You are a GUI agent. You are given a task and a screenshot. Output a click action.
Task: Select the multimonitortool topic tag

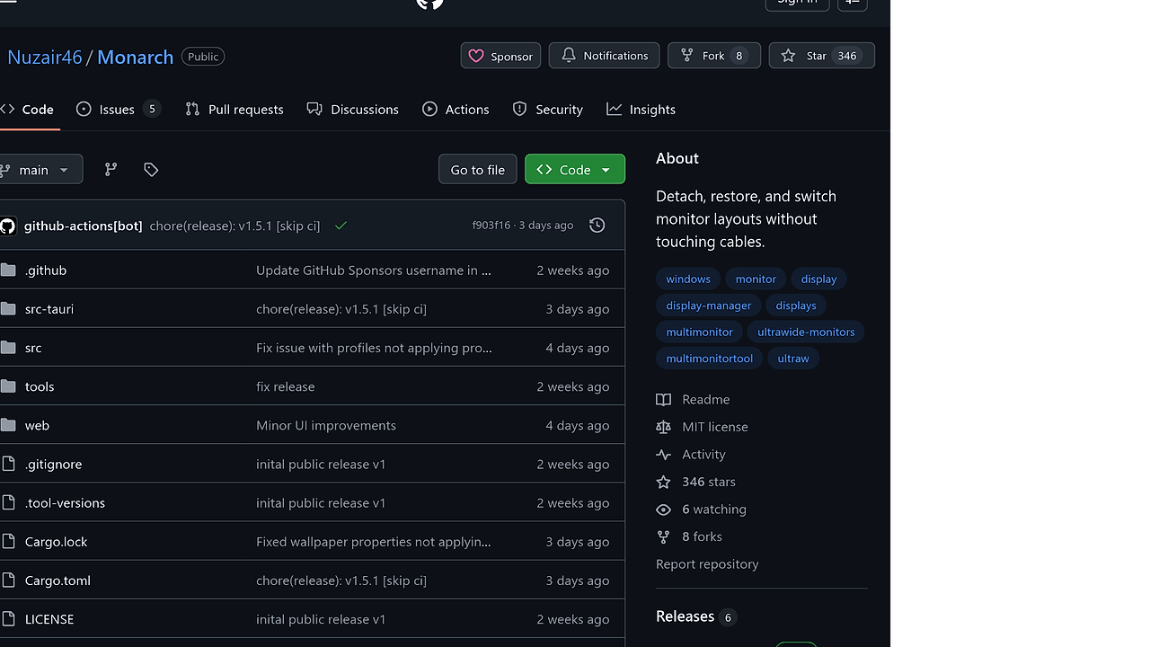[710, 359]
